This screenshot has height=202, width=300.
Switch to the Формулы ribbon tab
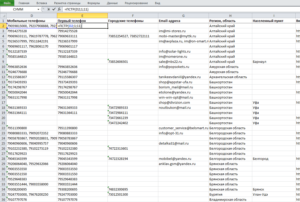click(93, 3)
